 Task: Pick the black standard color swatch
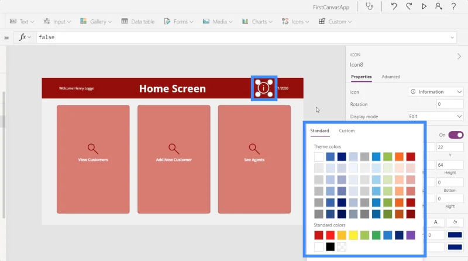pyautogui.click(x=330, y=247)
